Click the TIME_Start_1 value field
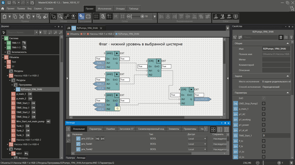Viewport: 295px width, 165px height. pos(276,135)
